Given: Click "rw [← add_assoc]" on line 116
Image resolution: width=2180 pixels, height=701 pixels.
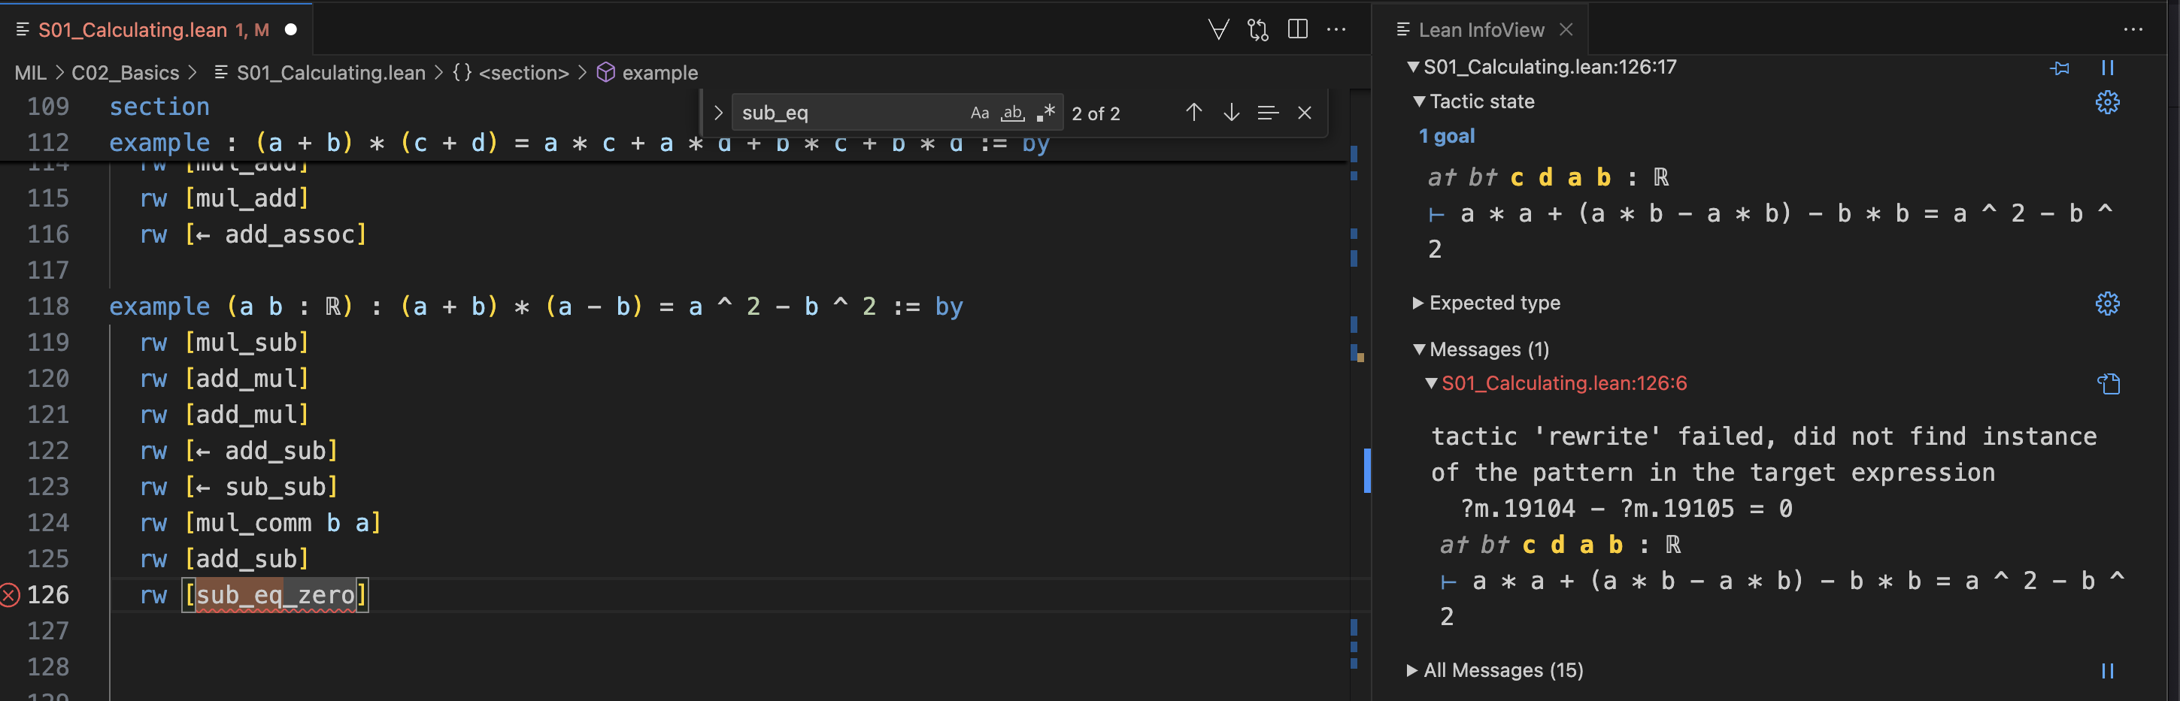Looking at the screenshot, I should point(253,234).
